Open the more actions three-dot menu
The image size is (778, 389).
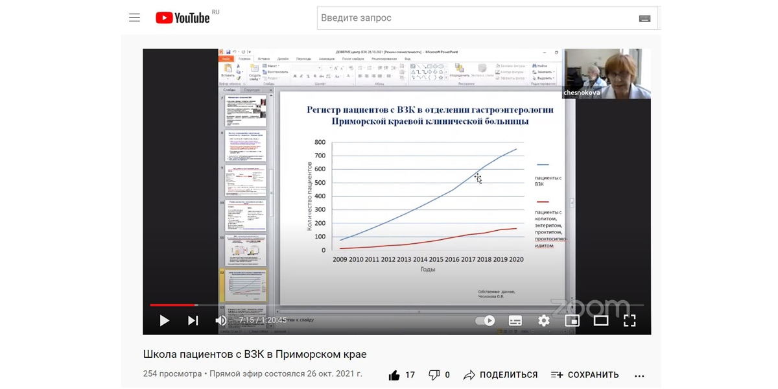[639, 375]
